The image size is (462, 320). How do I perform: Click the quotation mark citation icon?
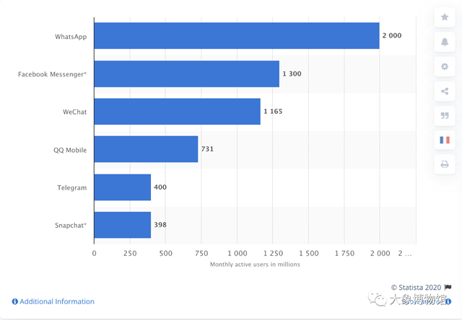(445, 115)
